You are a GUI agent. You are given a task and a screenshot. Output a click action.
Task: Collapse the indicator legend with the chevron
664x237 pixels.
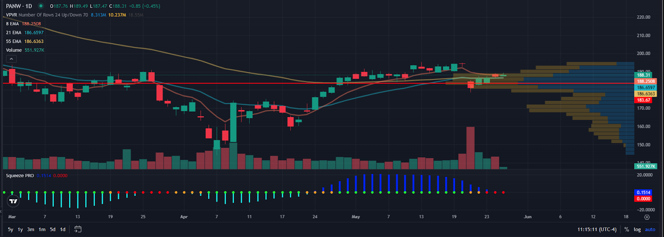[x=11, y=59]
